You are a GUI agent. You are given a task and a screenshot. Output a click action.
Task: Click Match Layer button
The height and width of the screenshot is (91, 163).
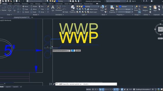point(92,12)
